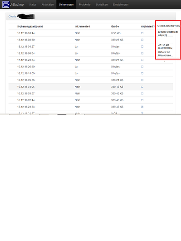The image size is (181, 241).
Task: Open the Protokolle tab
Action: pos(84,4)
